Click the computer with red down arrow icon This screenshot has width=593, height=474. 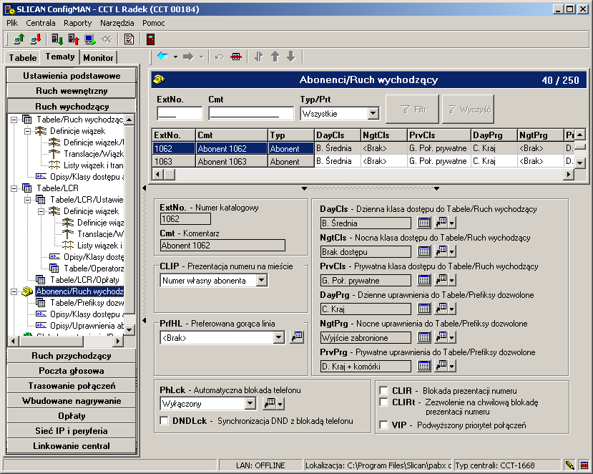(x=36, y=39)
